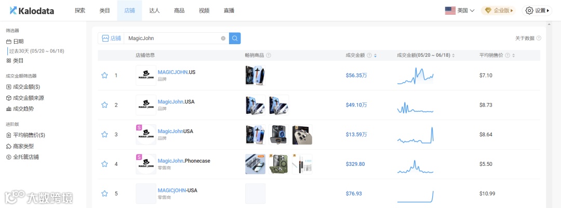Image resolution: width=561 pixels, height=208 pixels.
Task: Open the MAGICJOHN.US shop link
Action: tap(177, 72)
